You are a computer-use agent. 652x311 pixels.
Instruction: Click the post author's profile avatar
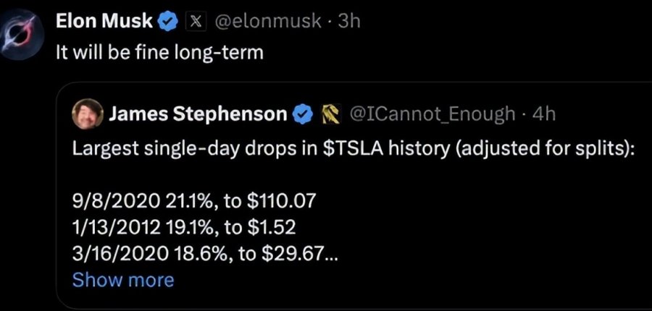pyautogui.click(x=27, y=34)
